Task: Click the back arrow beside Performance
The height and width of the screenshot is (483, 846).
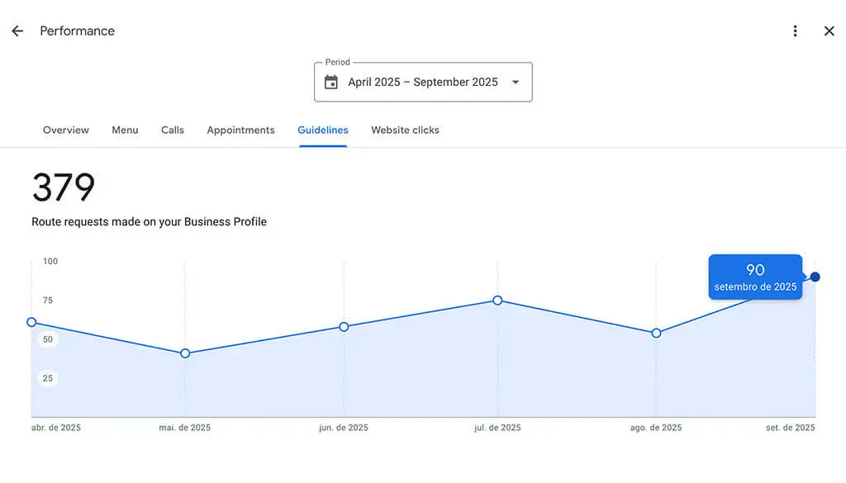Action: [x=17, y=31]
